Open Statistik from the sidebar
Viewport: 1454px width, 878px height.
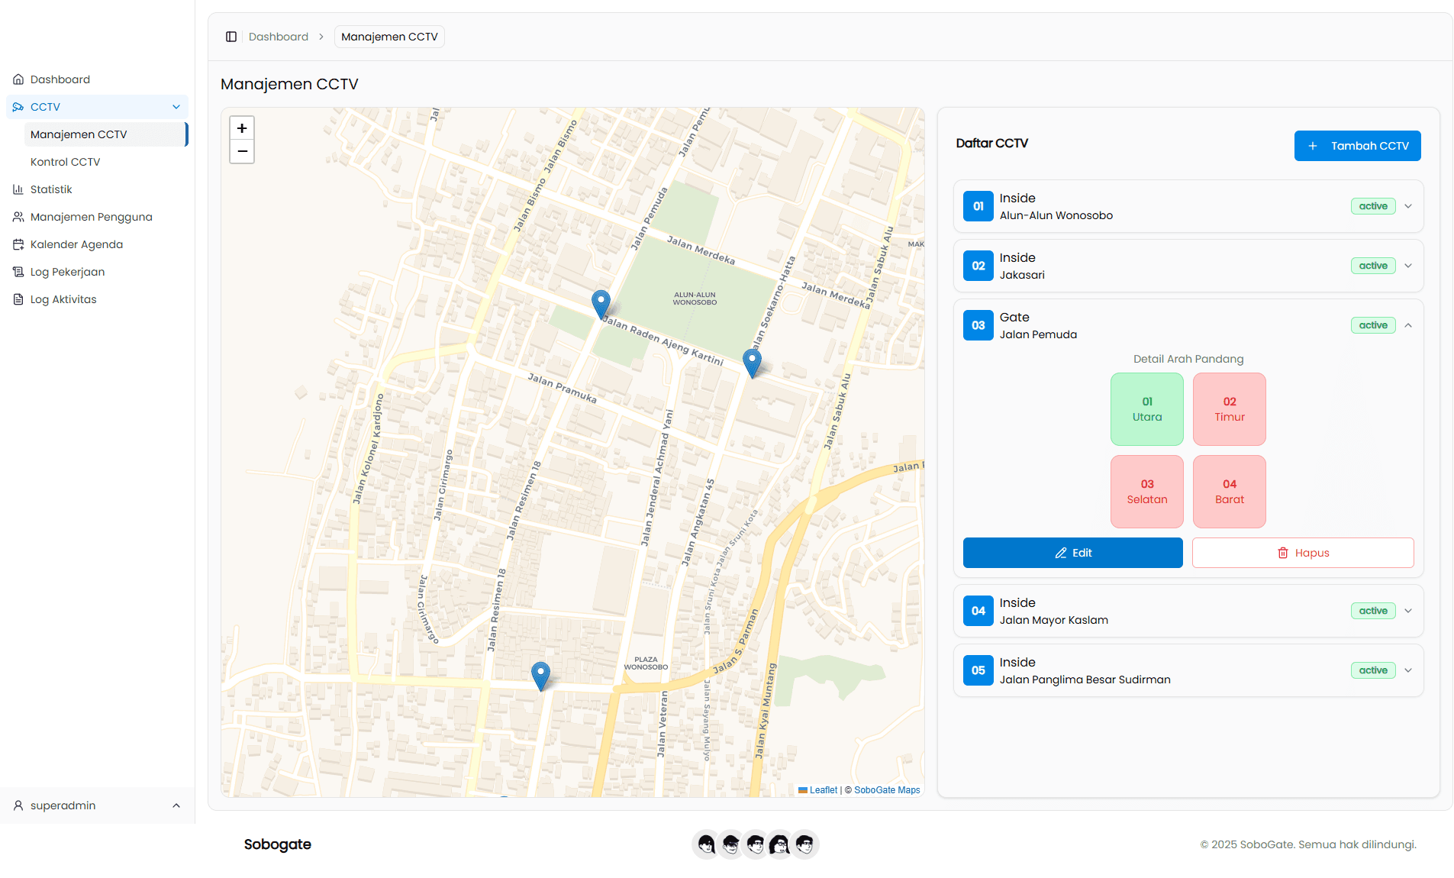tap(51, 189)
